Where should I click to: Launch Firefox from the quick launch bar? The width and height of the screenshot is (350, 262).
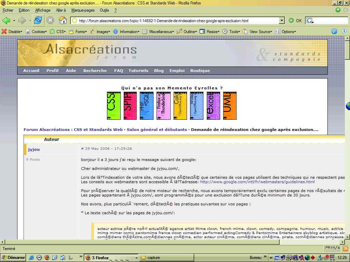(x=47, y=258)
